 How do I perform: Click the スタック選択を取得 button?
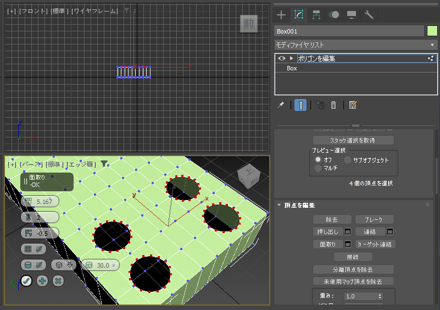coord(353,140)
